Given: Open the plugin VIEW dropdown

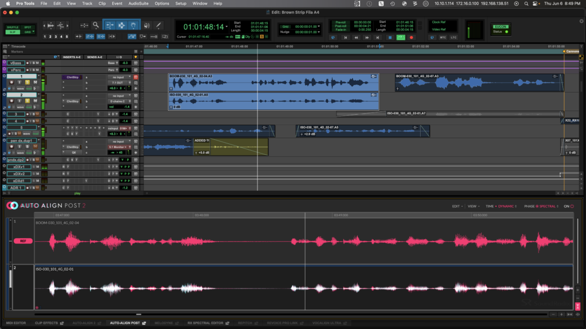Looking at the screenshot, I should [x=473, y=206].
